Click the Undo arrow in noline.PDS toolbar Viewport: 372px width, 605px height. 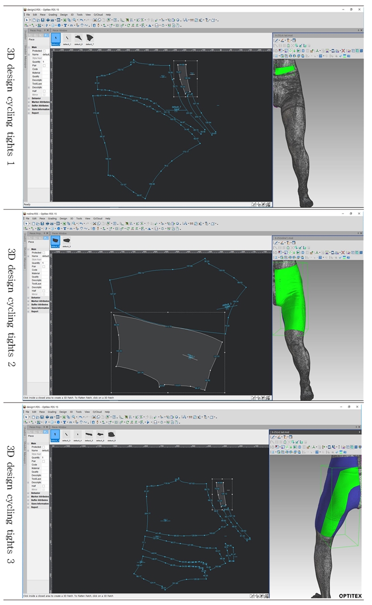pyautogui.click(x=82, y=223)
